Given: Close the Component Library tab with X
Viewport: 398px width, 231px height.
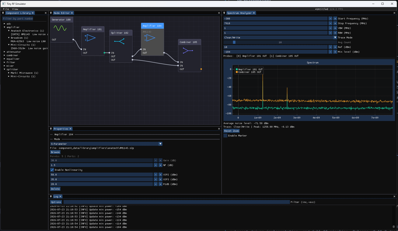Looking at the screenshot, I should click(33, 13).
